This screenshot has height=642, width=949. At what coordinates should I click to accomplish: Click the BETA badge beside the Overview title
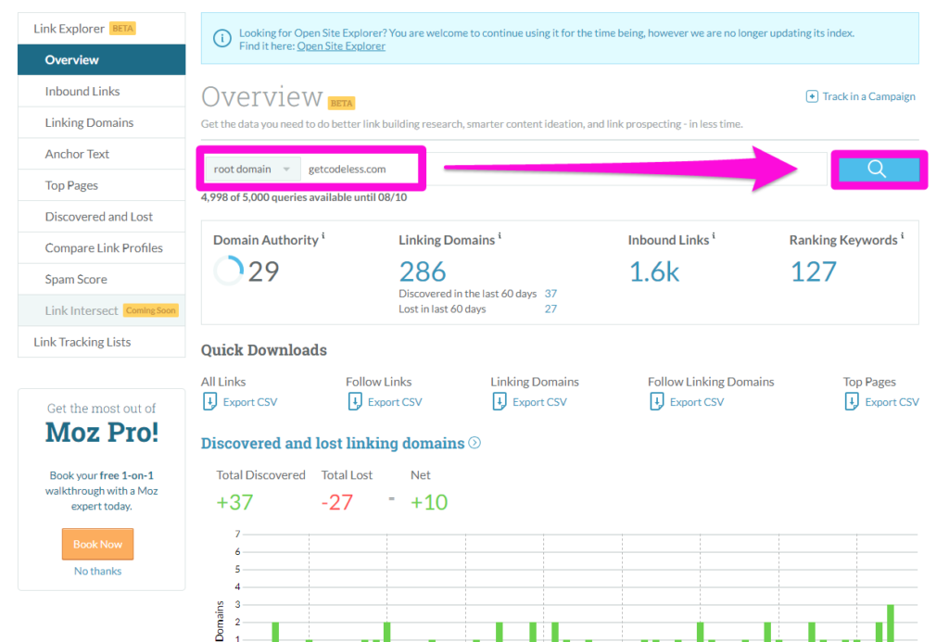341,103
